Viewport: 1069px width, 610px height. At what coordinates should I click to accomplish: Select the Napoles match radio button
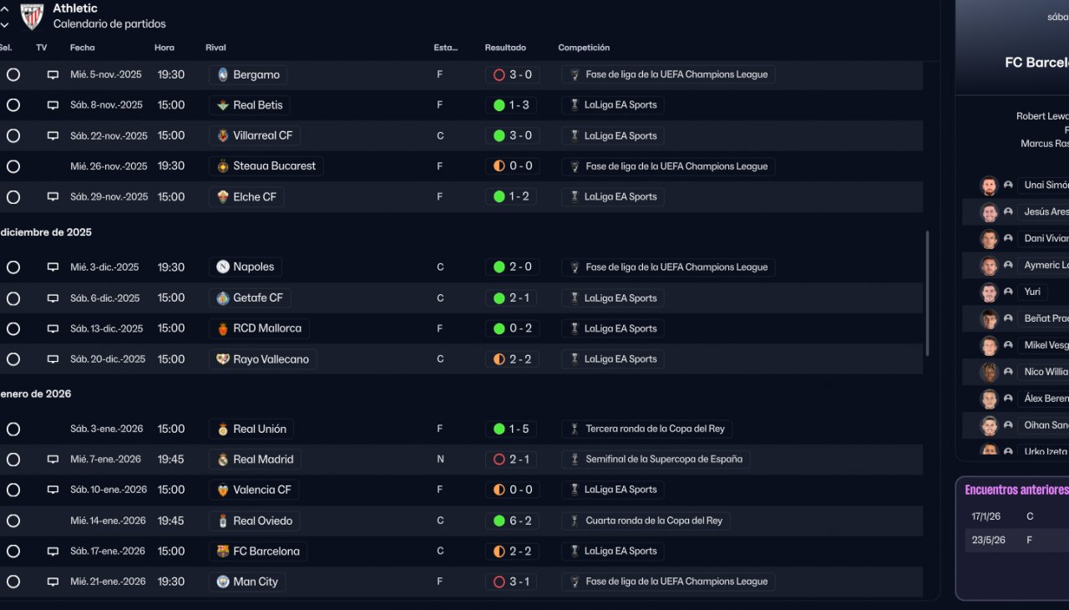coord(13,267)
